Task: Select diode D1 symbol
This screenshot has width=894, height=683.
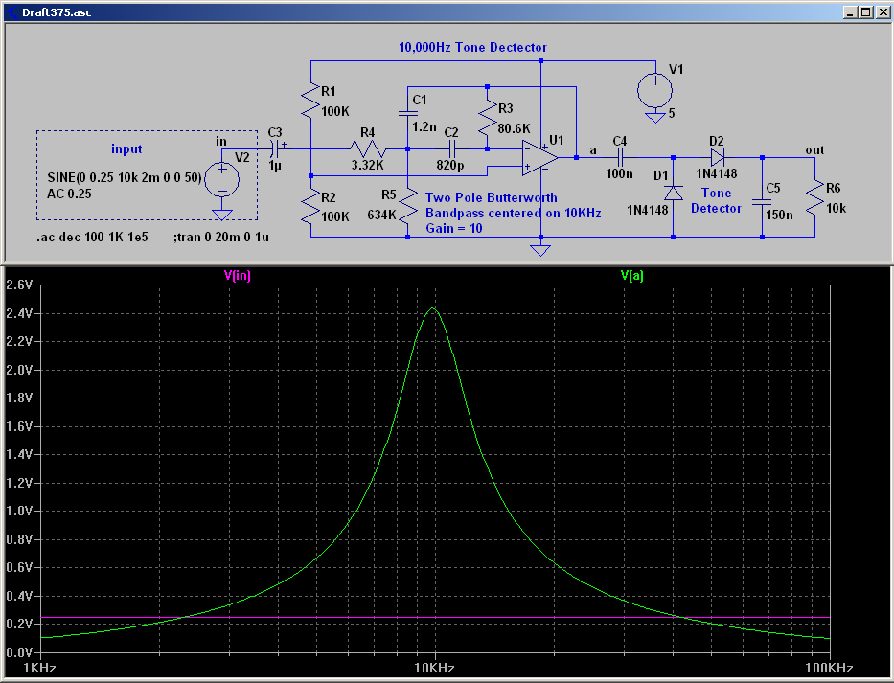Action: pyautogui.click(x=674, y=194)
